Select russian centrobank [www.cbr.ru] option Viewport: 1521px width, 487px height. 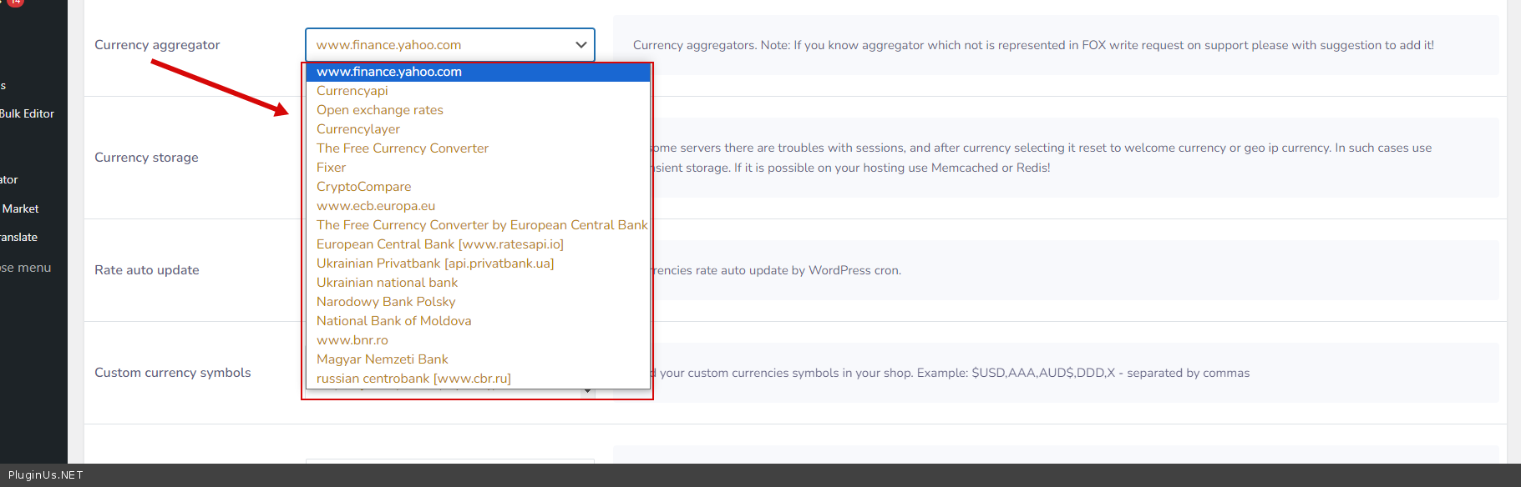coord(413,379)
